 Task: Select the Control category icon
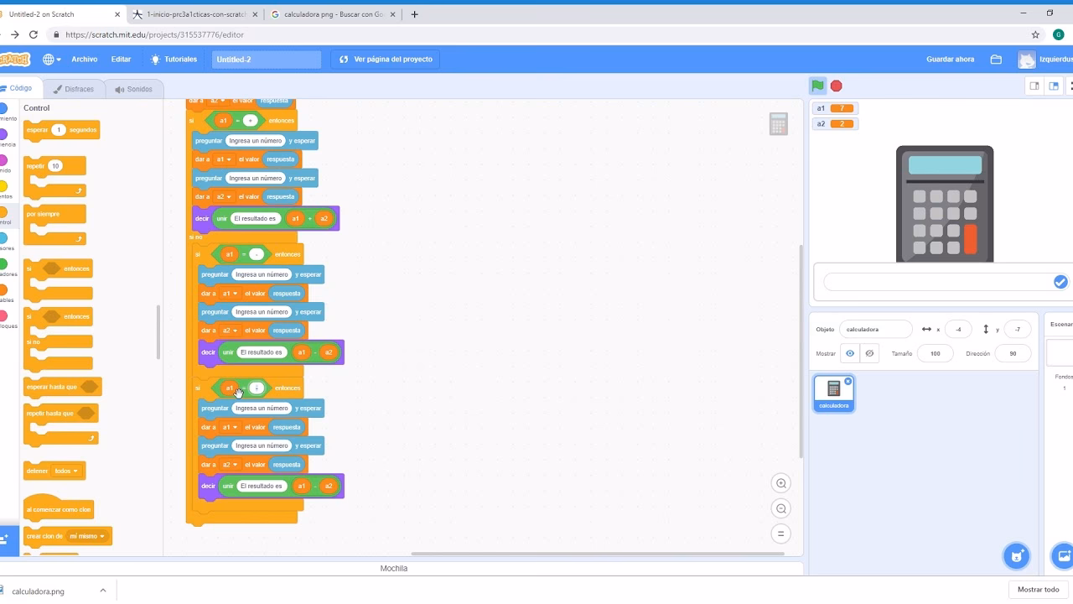pos(8,211)
